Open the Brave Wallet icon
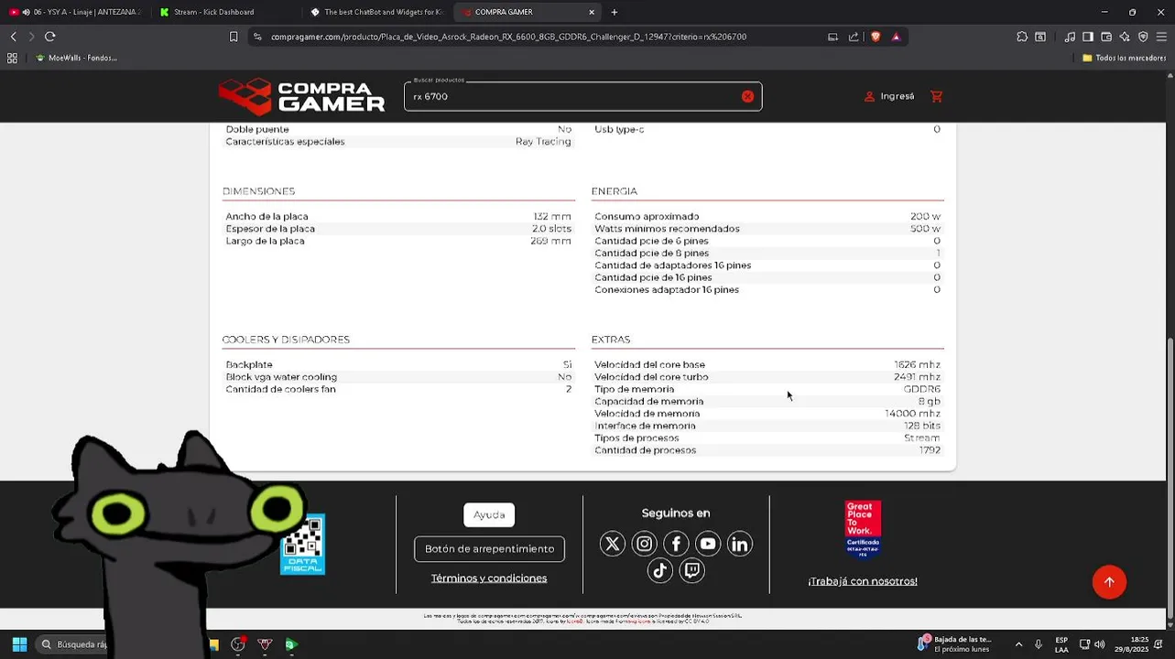Screen dimensions: 1175x659 coord(1106,37)
